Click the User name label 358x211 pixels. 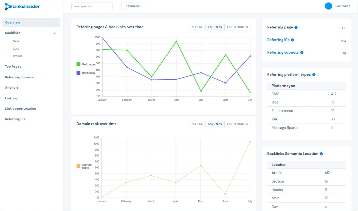[x=343, y=6]
